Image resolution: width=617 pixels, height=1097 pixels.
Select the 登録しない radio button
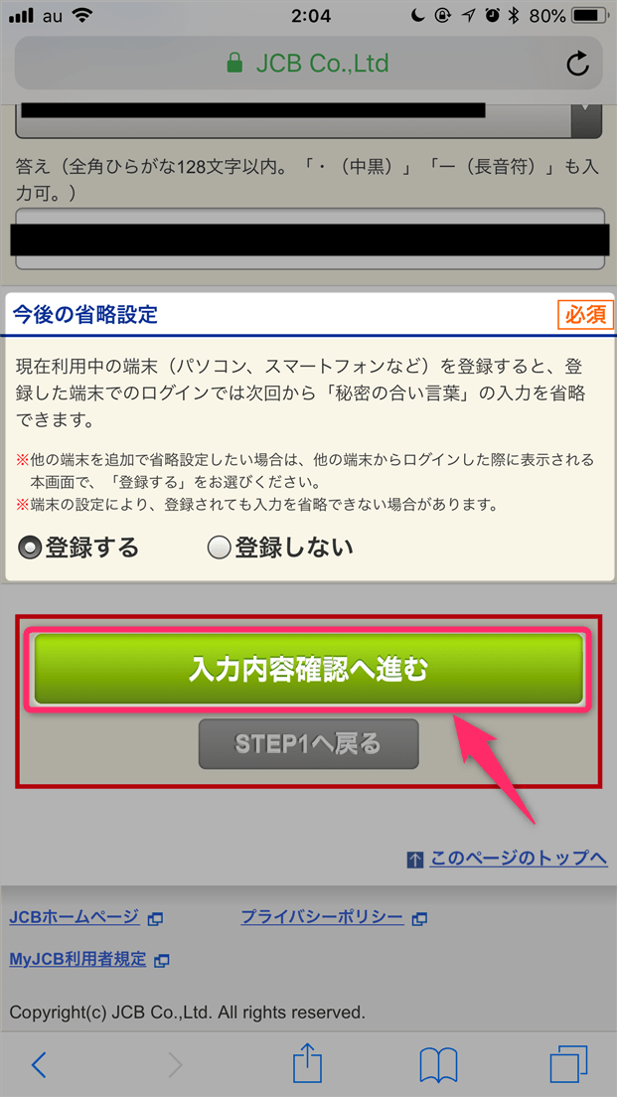pos(220,548)
